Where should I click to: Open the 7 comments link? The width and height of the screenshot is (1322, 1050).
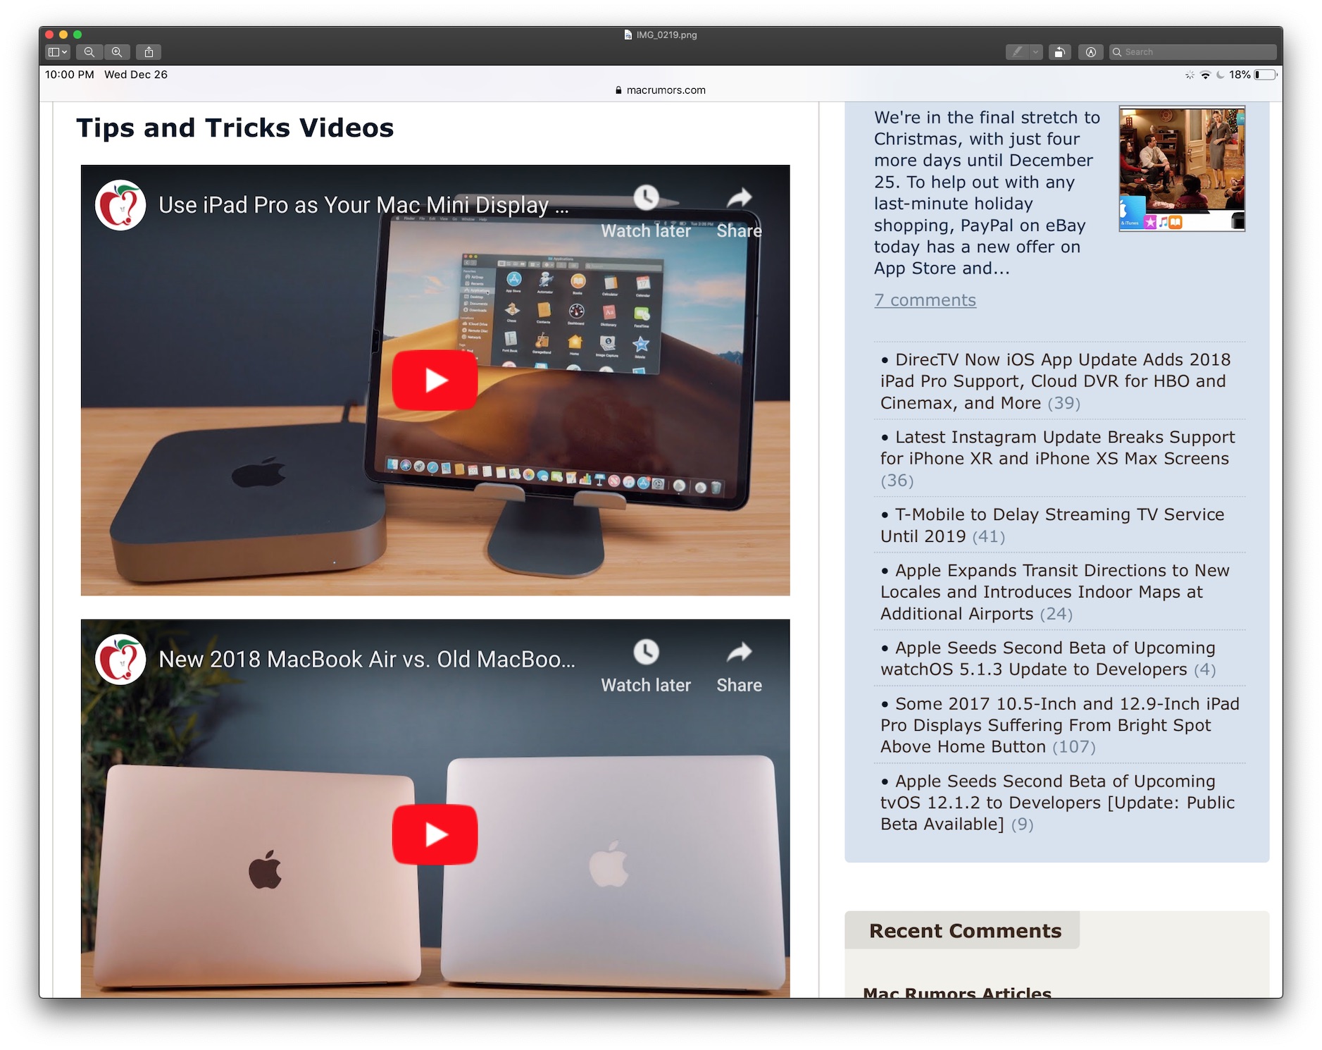pyautogui.click(x=925, y=300)
